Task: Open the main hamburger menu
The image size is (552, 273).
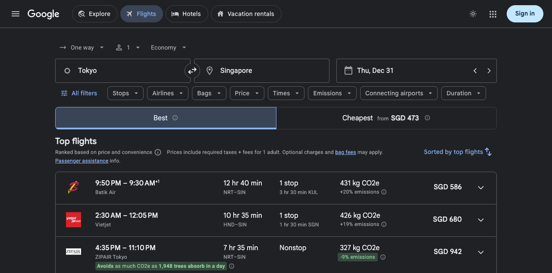Action: pos(16,14)
